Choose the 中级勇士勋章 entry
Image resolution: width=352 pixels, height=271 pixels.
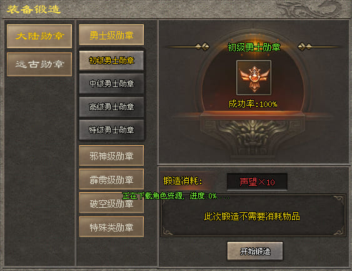(x=111, y=84)
